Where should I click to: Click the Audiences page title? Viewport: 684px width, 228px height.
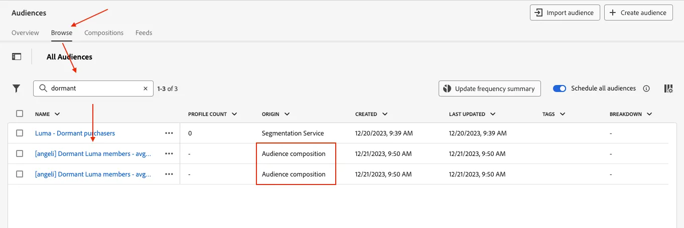pyautogui.click(x=29, y=13)
